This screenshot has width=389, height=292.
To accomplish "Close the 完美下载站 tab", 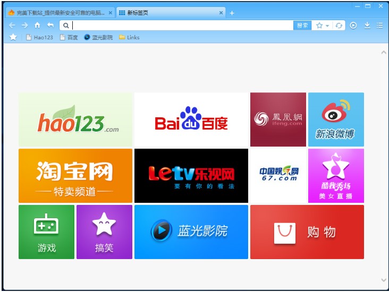I will tap(111, 13).
